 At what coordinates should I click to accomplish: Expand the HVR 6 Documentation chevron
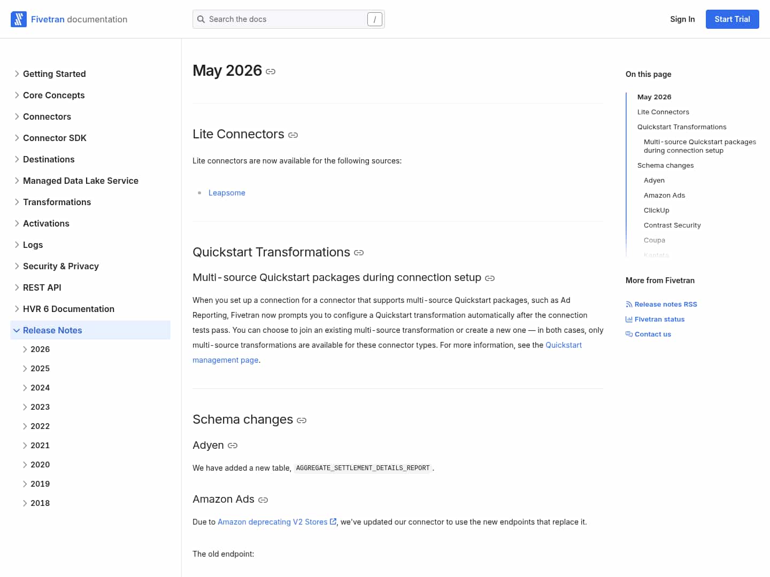point(17,309)
